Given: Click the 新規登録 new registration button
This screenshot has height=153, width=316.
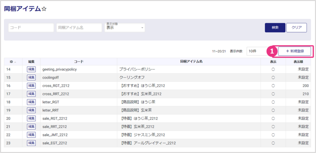Looking at the screenshot, I should click(x=294, y=51).
